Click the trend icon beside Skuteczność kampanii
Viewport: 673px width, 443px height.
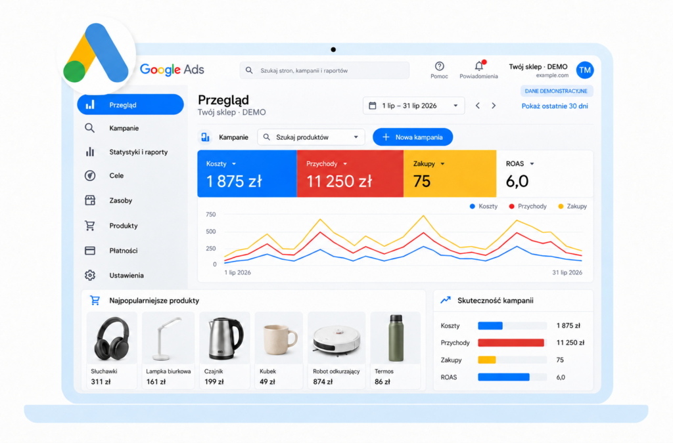pos(446,300)
